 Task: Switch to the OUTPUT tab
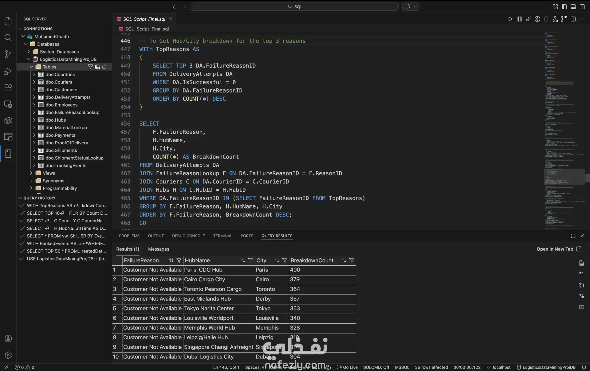pos(156,236)
